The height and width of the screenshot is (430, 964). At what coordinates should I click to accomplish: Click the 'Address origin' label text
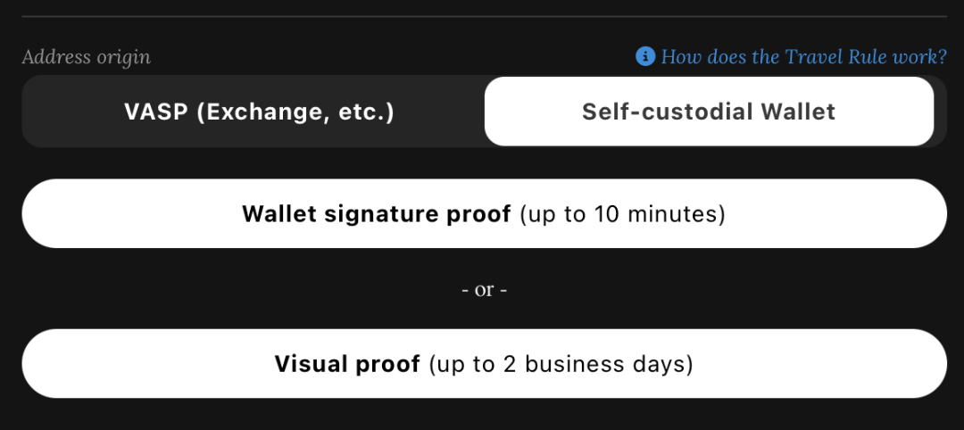[86, 57]
